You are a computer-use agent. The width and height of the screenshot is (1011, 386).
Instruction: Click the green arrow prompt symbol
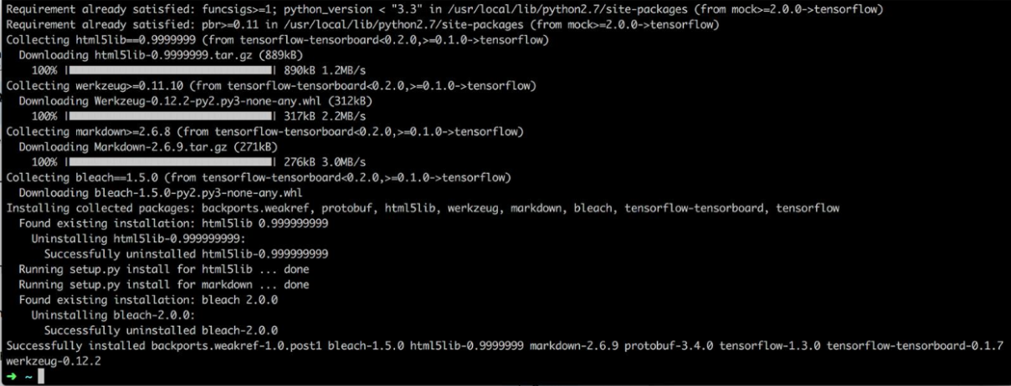pos(13,377)
